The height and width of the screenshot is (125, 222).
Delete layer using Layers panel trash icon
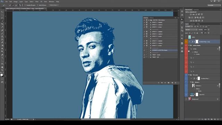pyautogui.click(x=218, y=119)
